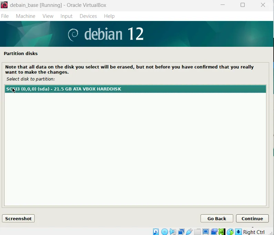This screenshot has width=274, height=235.
Task: Click the Debian swirl logo
Action: (x=73, y=35)
